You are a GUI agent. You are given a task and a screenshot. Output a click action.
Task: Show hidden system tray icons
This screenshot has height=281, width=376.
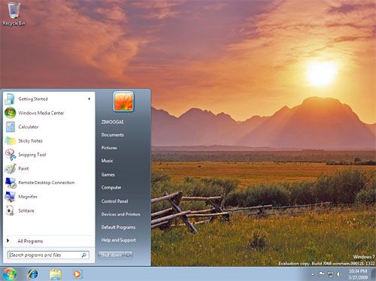(313, 274)
